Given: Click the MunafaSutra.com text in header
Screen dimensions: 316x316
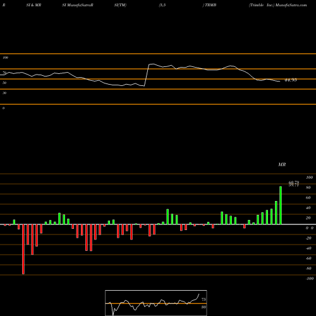Looking at the screenshot, I should click(291, 5).
